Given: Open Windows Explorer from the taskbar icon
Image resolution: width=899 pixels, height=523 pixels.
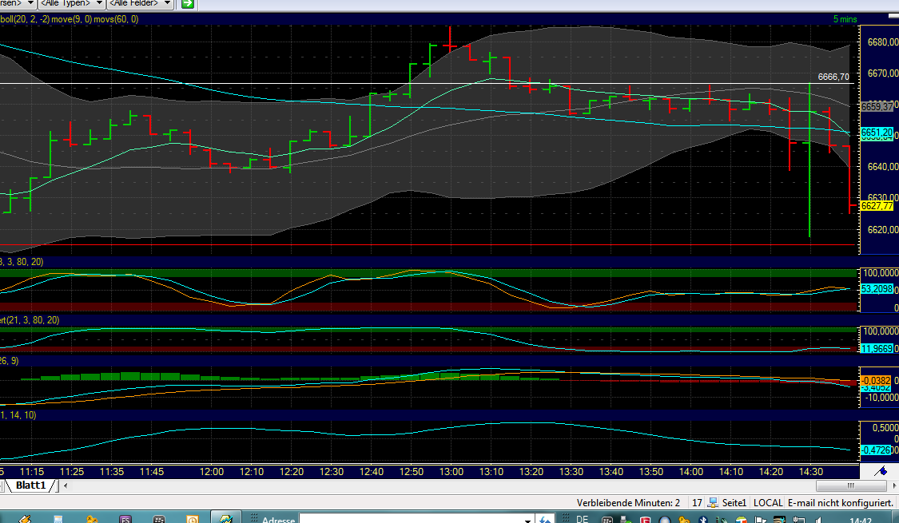Looking at the screenshot, I should (x=58, y=517).
